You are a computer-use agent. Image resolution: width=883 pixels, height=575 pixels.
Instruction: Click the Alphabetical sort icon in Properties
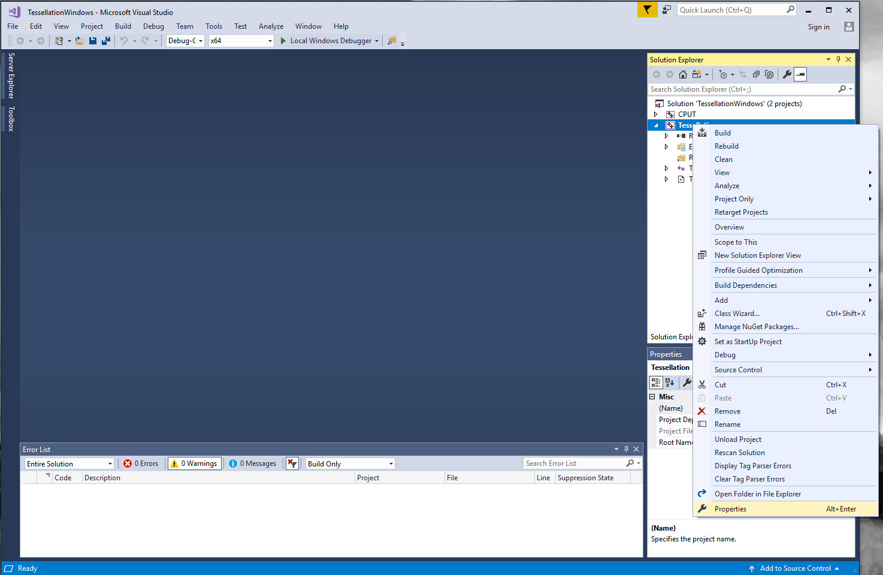tap(670, 383)
